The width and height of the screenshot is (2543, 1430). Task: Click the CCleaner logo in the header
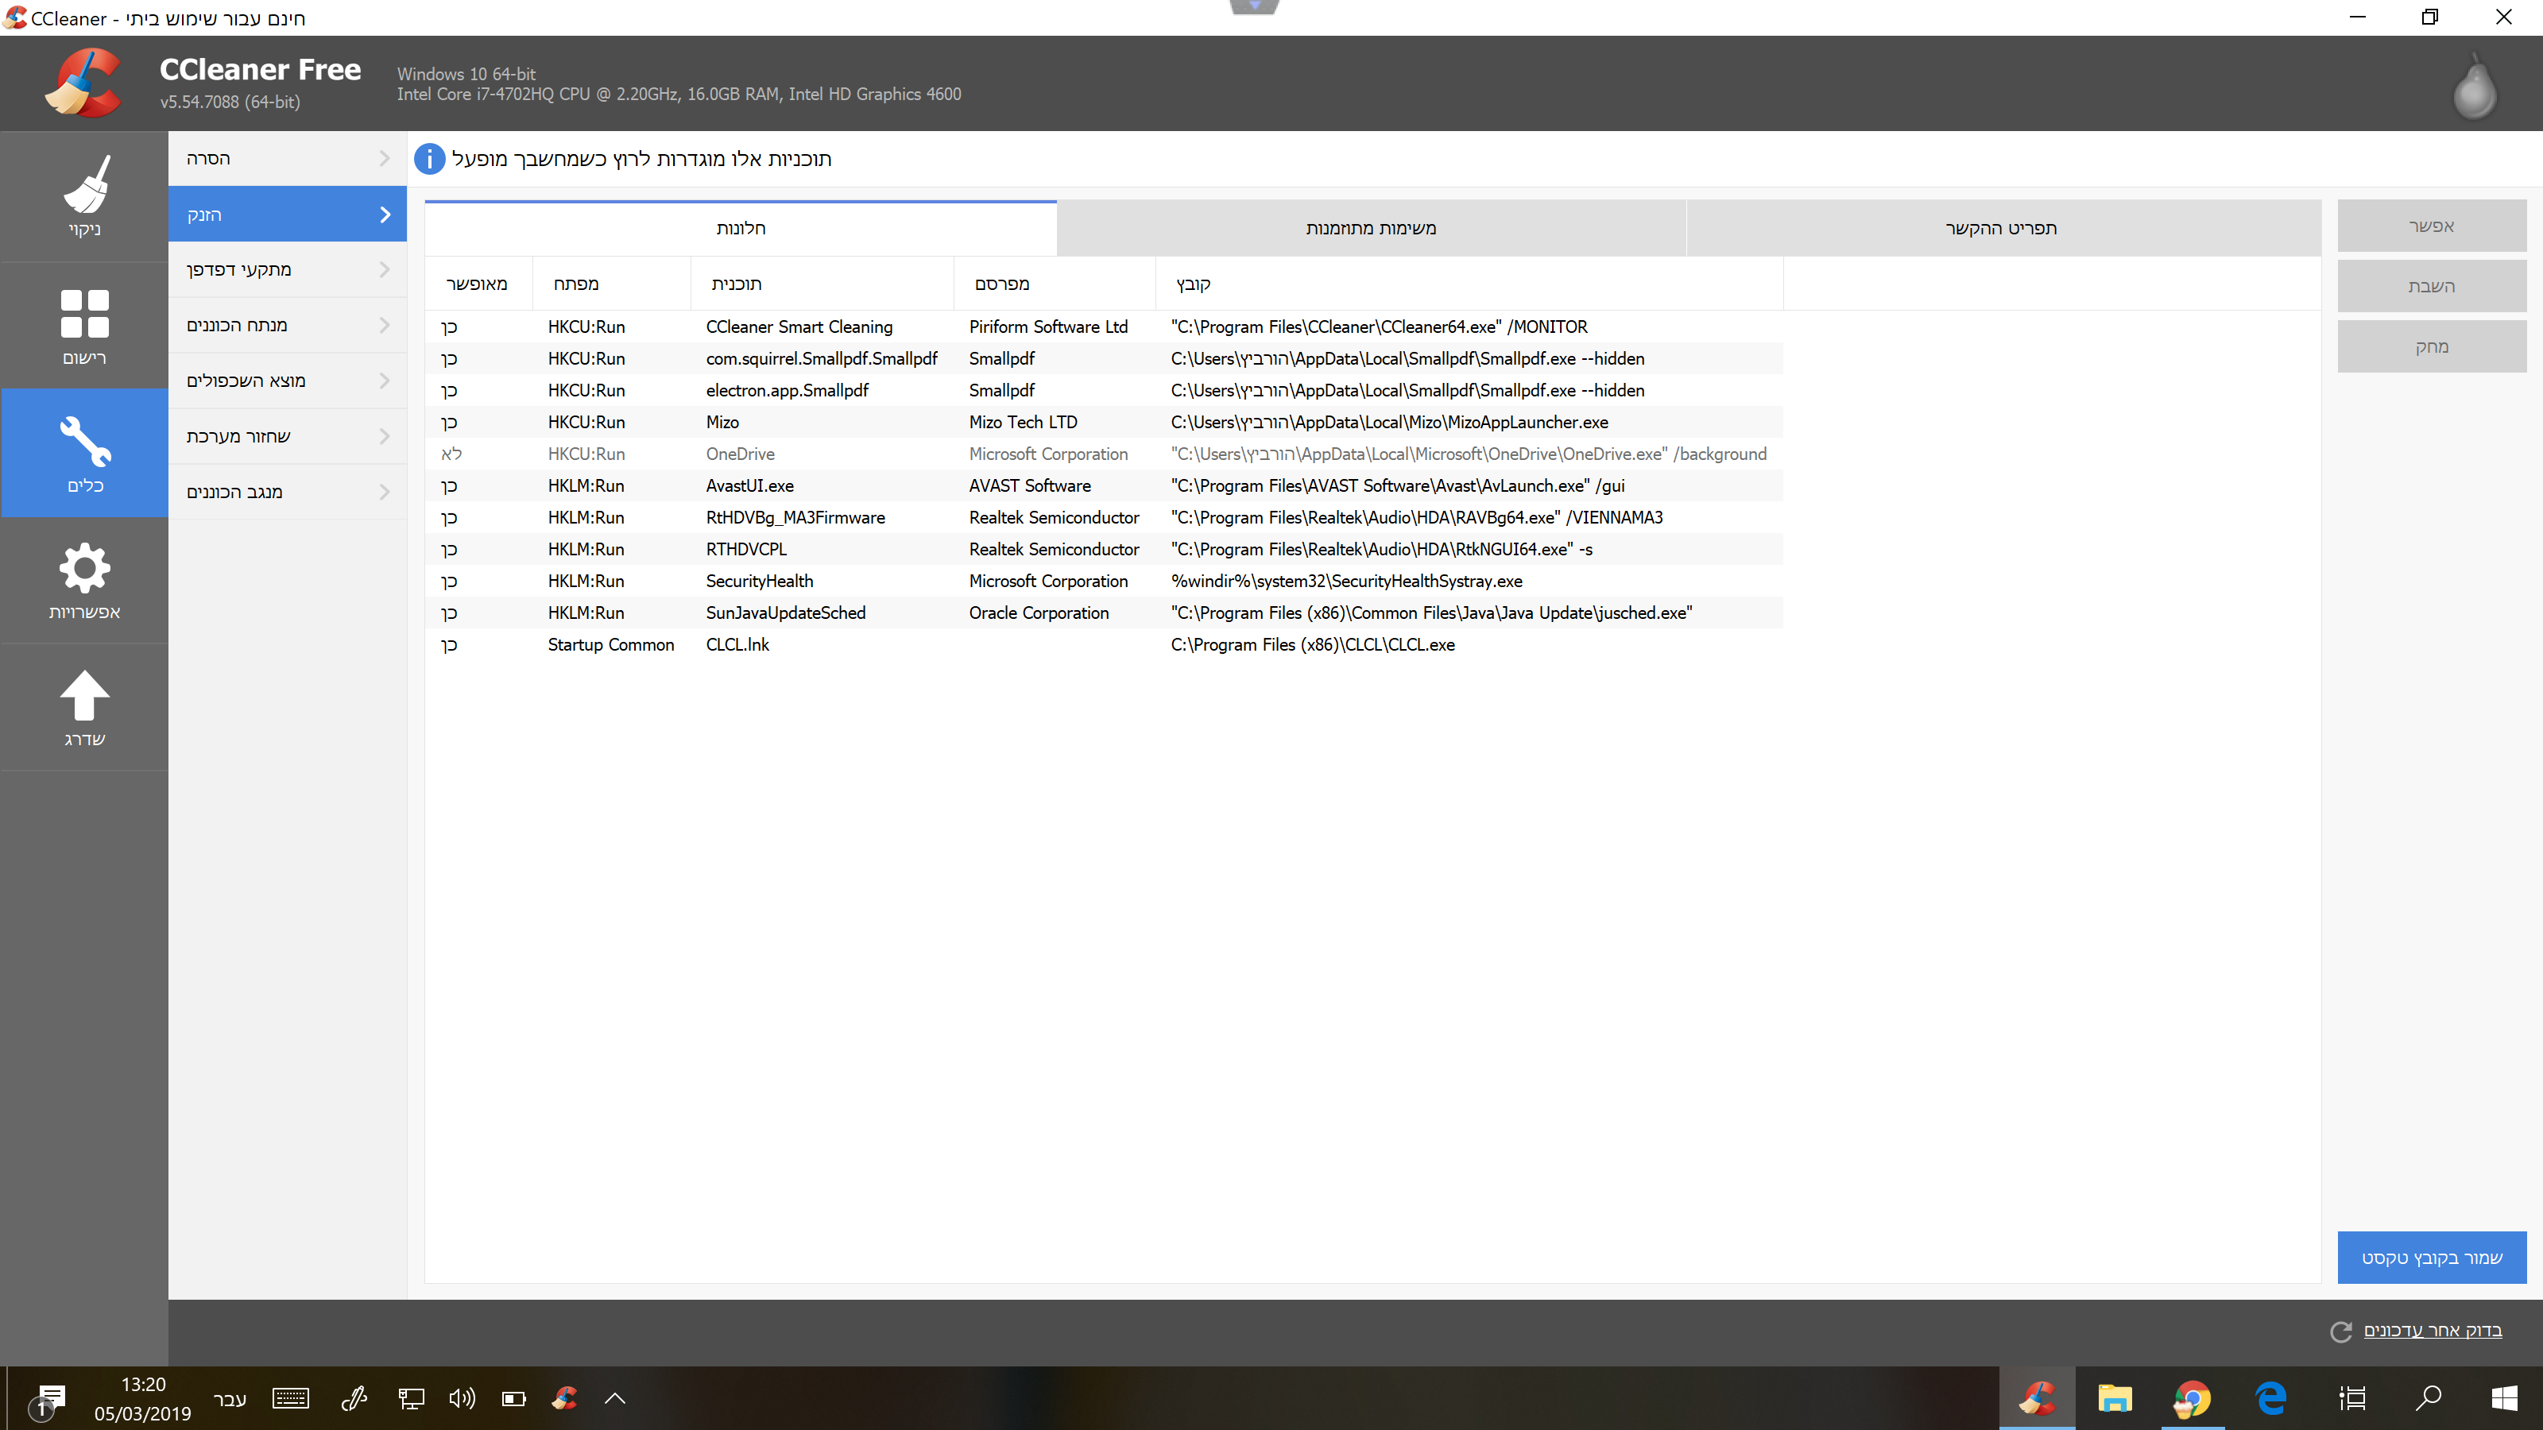tap(84, 84)
